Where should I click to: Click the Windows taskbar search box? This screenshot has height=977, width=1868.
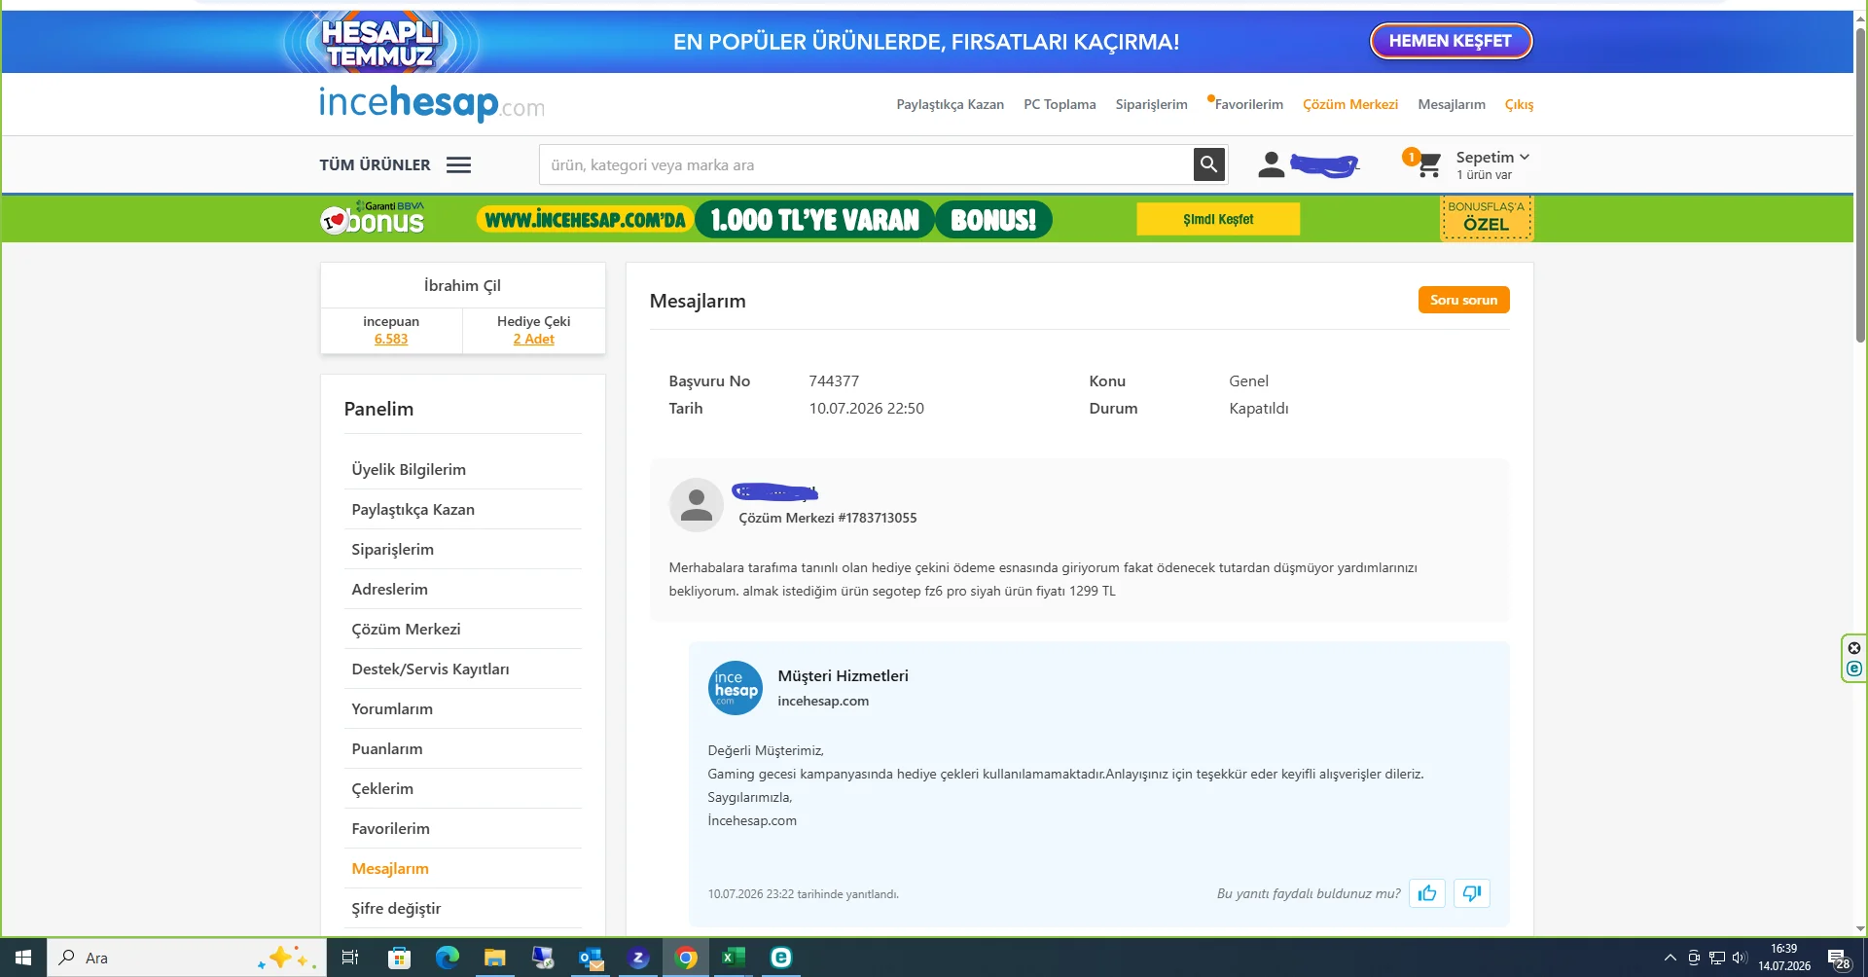pos(187,958)
